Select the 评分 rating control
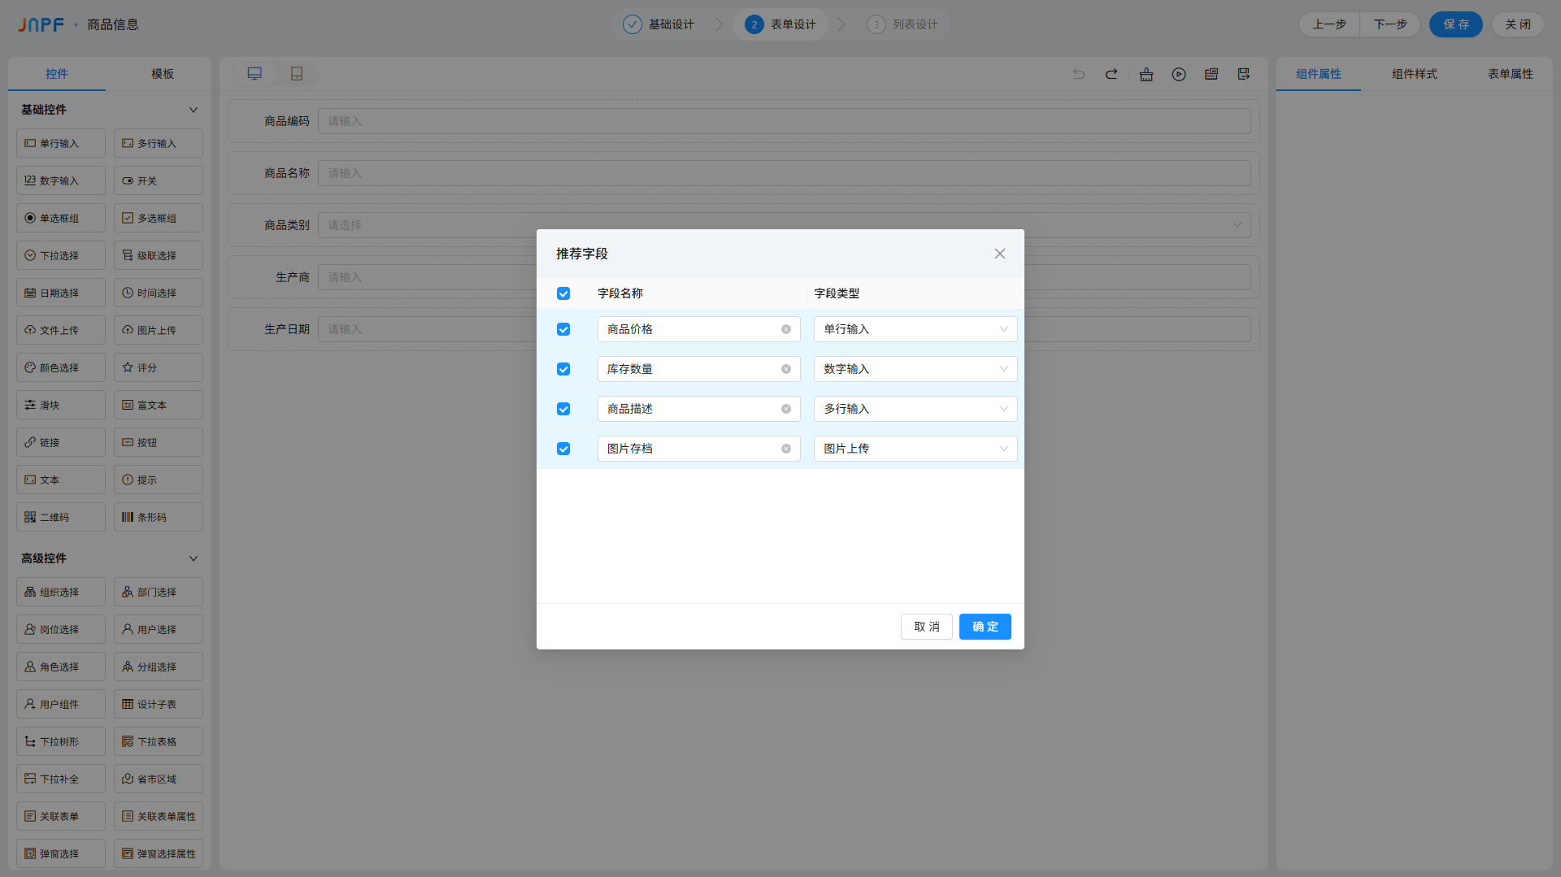 pyautogui.click(x=159, y=367)
